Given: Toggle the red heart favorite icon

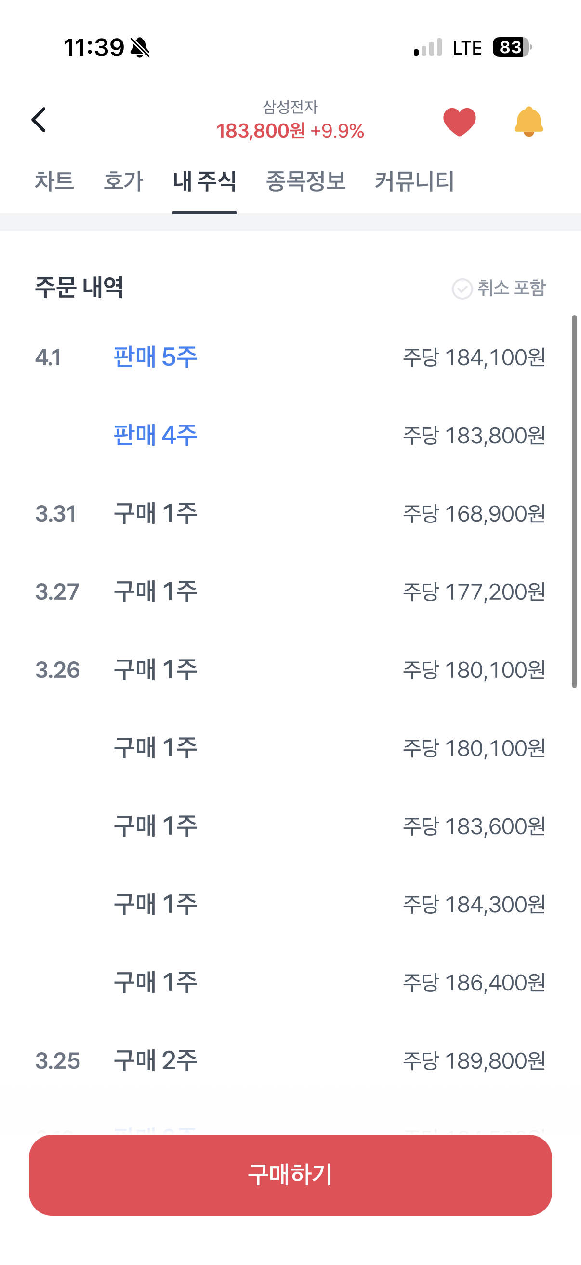Looking at the screenshot, I should pyautogui.click(x=459, y=121).
